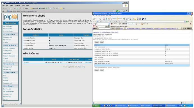Image resolution: width=194 pixels, height=108 pixels.
Task: Open View menu in Summary of Activity window
Action: click(99, 16)
